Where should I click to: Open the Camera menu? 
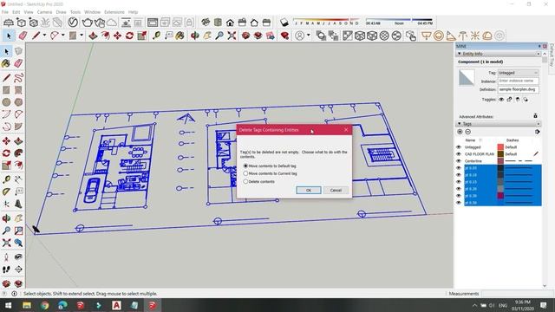[44, 12]
